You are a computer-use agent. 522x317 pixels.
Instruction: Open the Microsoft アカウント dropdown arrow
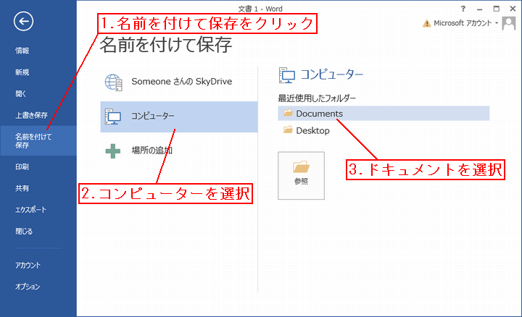tap(497, 23)
